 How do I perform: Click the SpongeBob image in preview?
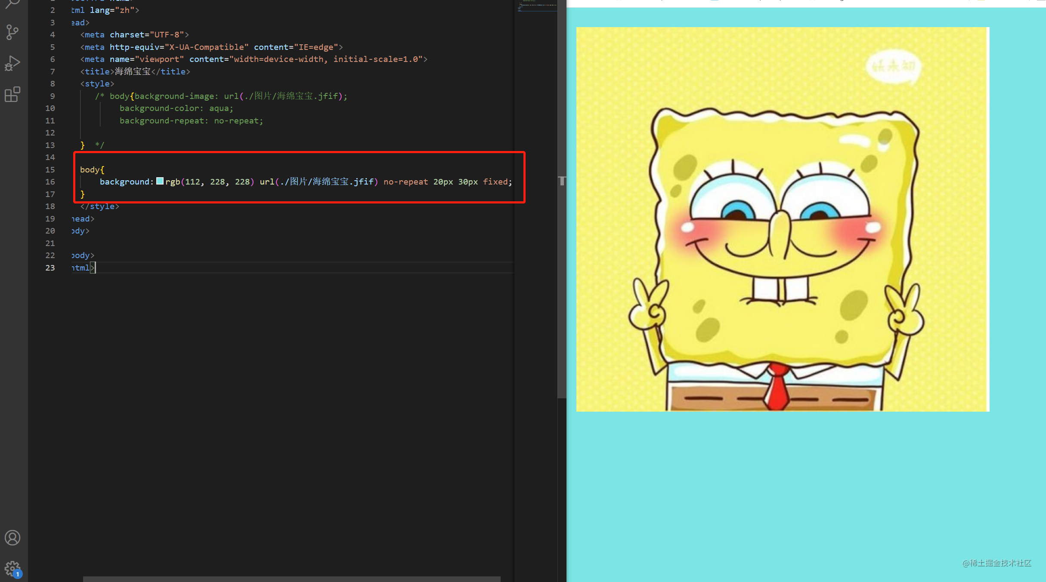[x=783, y=219]
